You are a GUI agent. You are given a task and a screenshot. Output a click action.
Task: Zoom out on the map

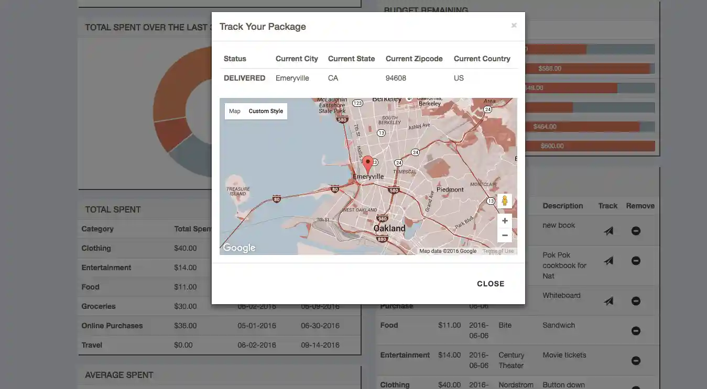(x=505, y=236)
